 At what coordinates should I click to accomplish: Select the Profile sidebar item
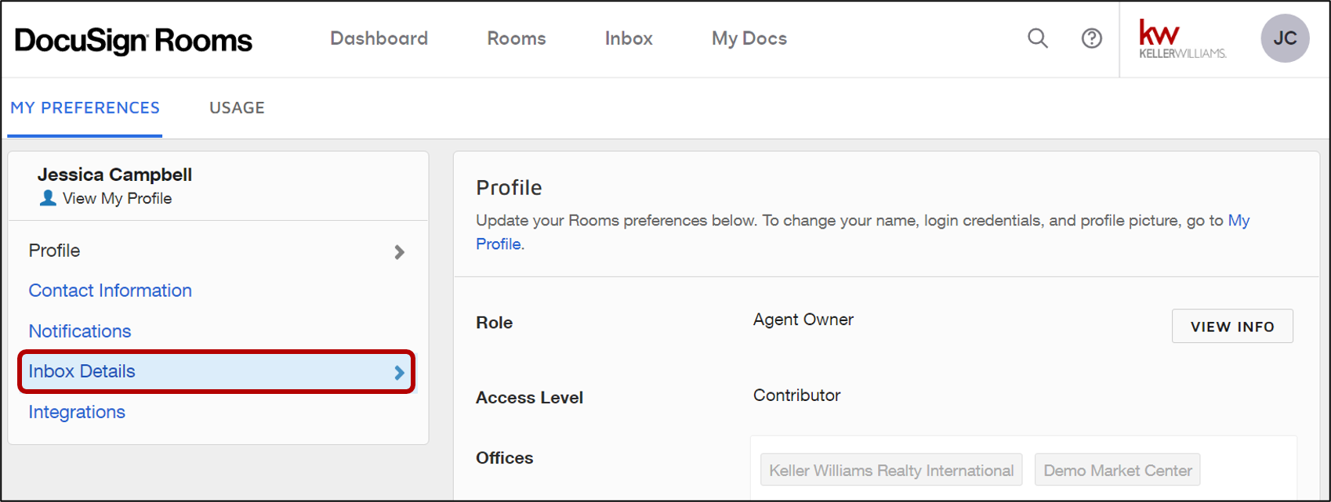coord(216,251)
